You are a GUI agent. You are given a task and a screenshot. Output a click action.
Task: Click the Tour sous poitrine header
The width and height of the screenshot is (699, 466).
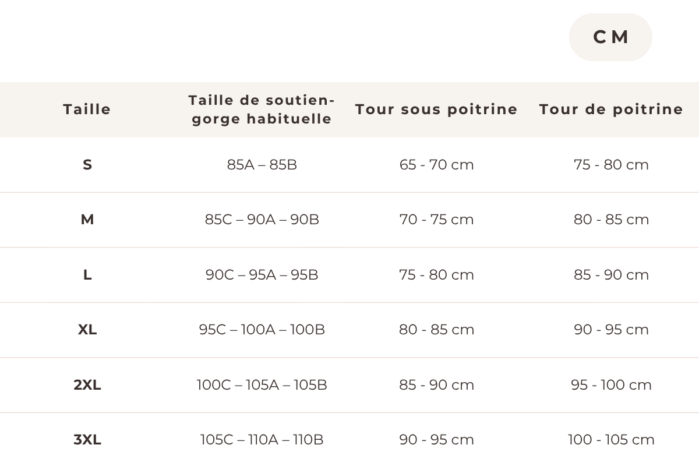(436, 110)
